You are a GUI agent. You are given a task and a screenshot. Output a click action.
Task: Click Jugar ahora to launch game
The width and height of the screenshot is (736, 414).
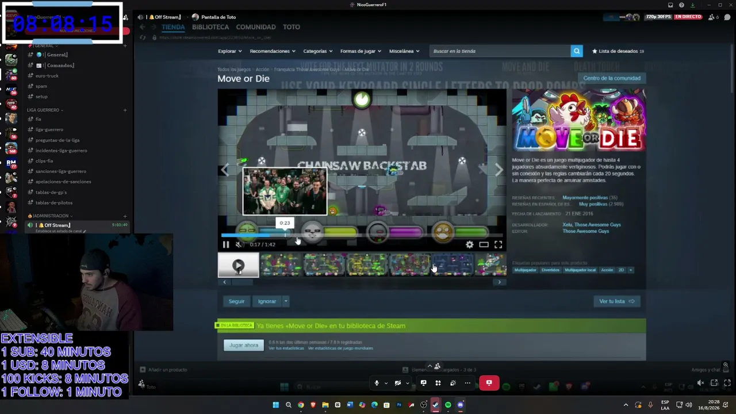[x=244, y=345]
